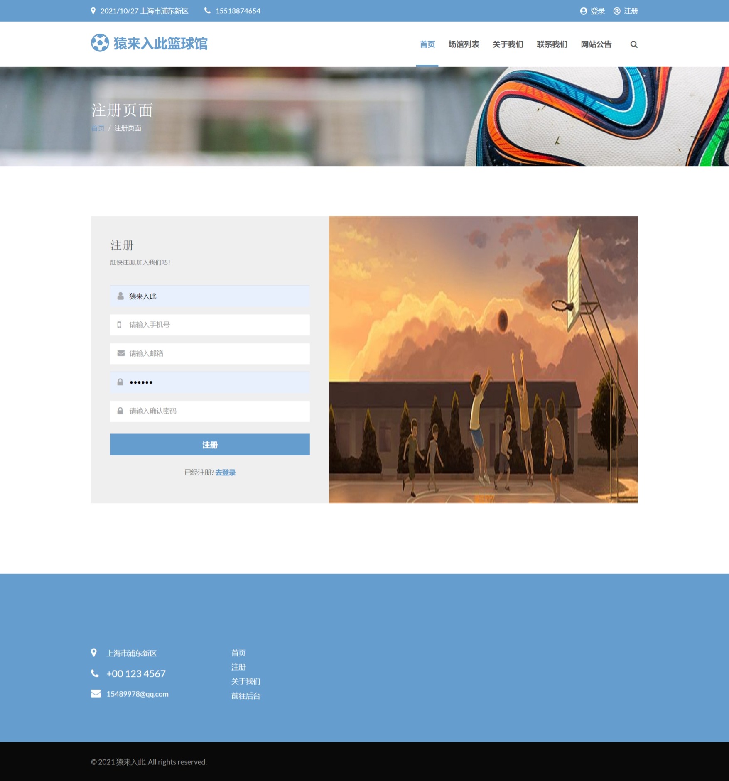Click footer 前往后台 link
The width and height of the screenshot is (729, 781).
click(245, 696)
